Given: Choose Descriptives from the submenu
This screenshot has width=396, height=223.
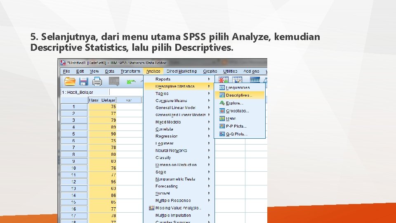Looking at the screenshot, I should (240, 95).
